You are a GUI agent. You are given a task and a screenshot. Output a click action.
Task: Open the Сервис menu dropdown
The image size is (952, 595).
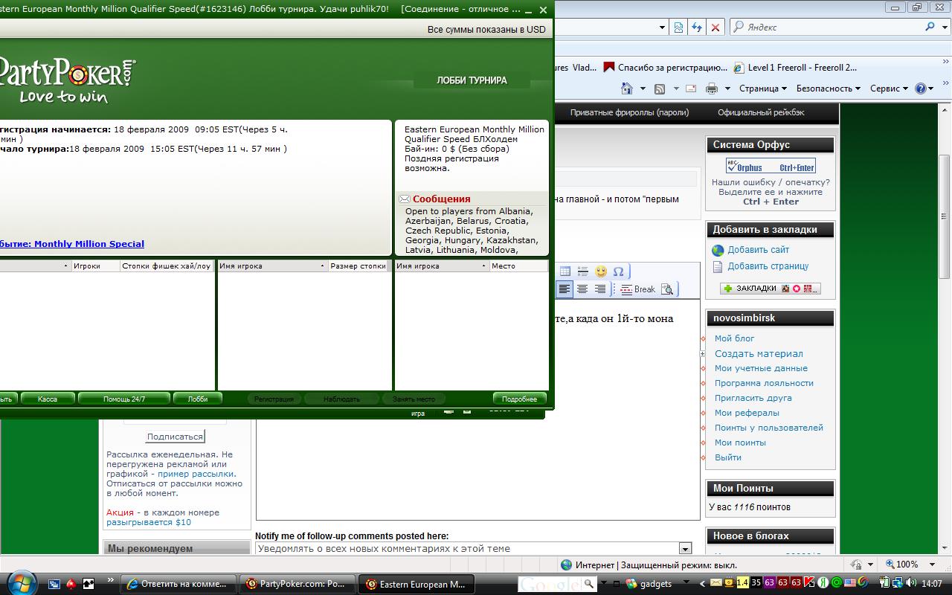coord(889,89)
